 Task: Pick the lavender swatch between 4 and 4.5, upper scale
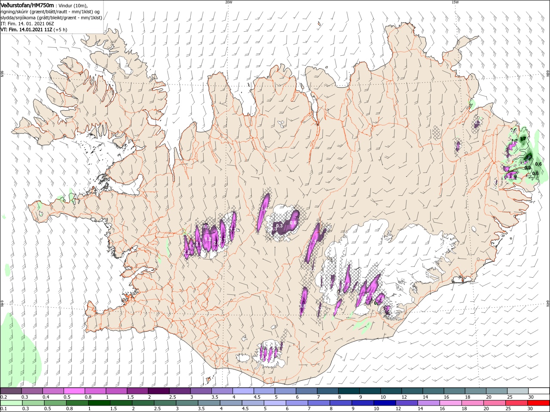[243, 391]
